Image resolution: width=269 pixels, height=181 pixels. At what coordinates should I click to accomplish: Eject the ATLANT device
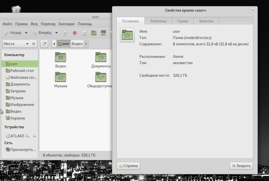35,136
